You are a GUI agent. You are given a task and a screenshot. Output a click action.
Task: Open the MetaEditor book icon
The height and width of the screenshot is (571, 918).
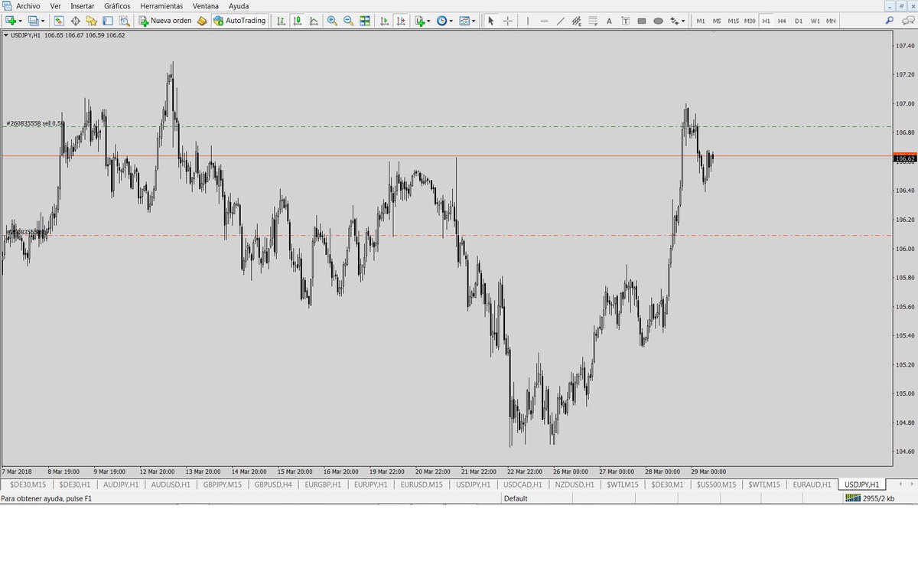pyautogui.click(x=202, y=21)
